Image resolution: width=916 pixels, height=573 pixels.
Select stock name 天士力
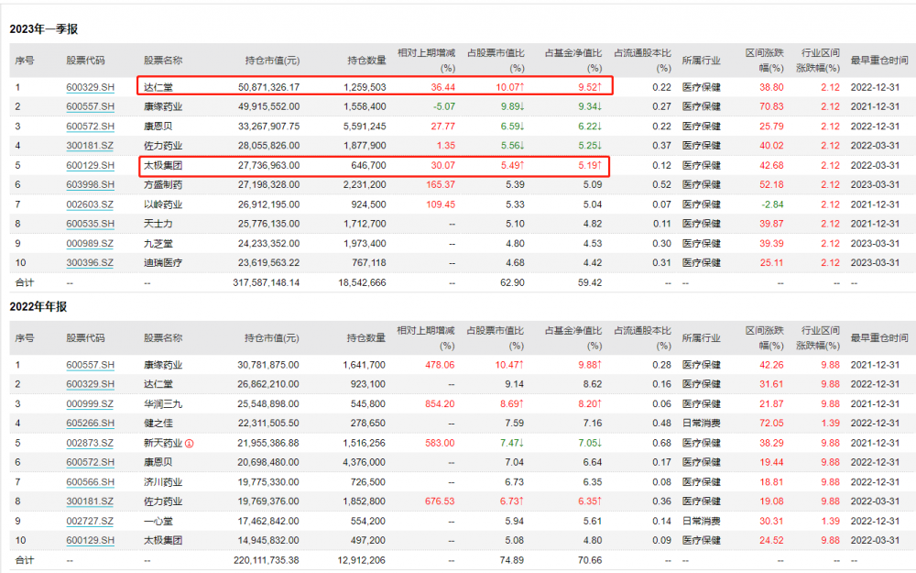(x=158, y=224)
